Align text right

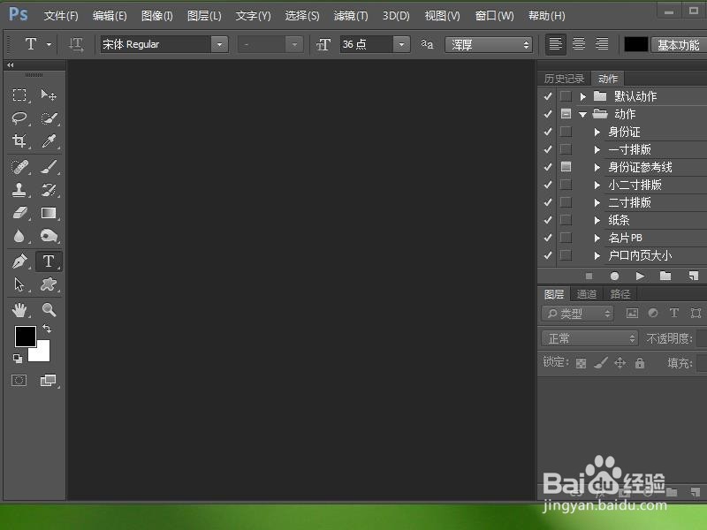tap(602, 44)
